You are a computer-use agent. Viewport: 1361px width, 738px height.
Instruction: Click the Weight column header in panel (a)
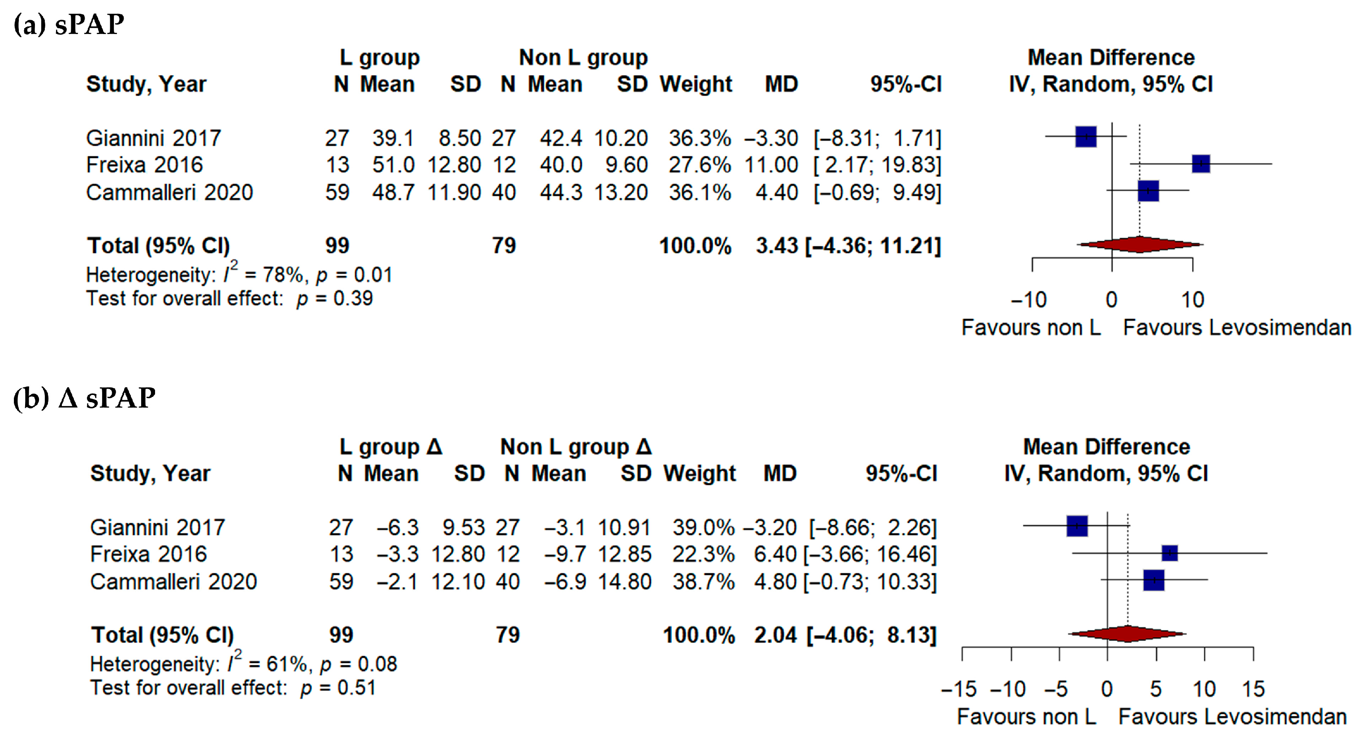(696, 85)
